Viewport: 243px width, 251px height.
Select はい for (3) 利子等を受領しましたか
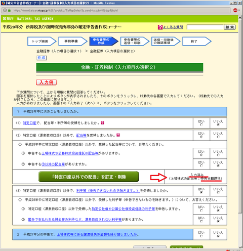201,192
